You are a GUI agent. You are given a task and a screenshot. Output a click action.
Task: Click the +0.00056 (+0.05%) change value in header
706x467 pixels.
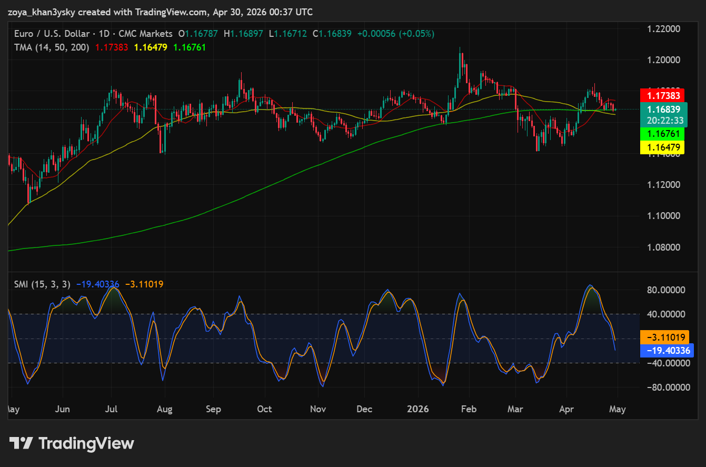[395, 34]
